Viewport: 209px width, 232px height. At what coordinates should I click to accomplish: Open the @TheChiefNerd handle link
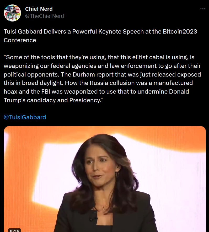(x=44, y=16)
